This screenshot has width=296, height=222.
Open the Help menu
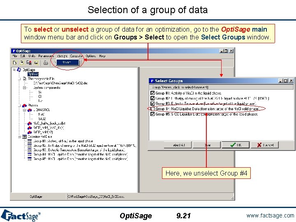pyautogui.click(x=102, y=56)
